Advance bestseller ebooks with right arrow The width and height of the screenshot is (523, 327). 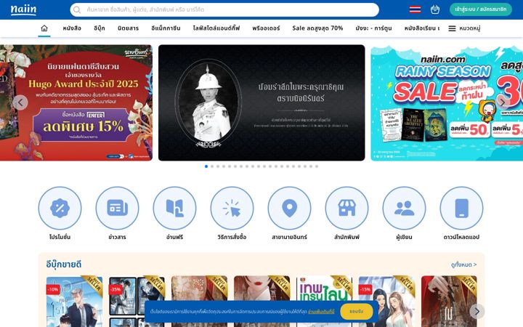pyautogui.click(x=477, y=311)
